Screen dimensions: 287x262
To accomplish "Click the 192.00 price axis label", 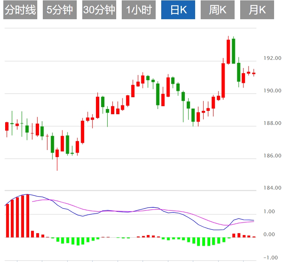I will (272, 58).
